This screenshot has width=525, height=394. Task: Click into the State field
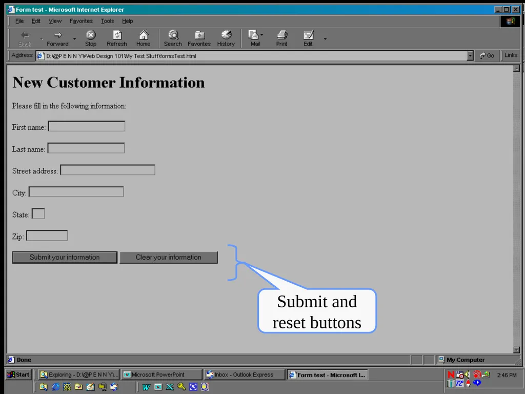[38, 214]
